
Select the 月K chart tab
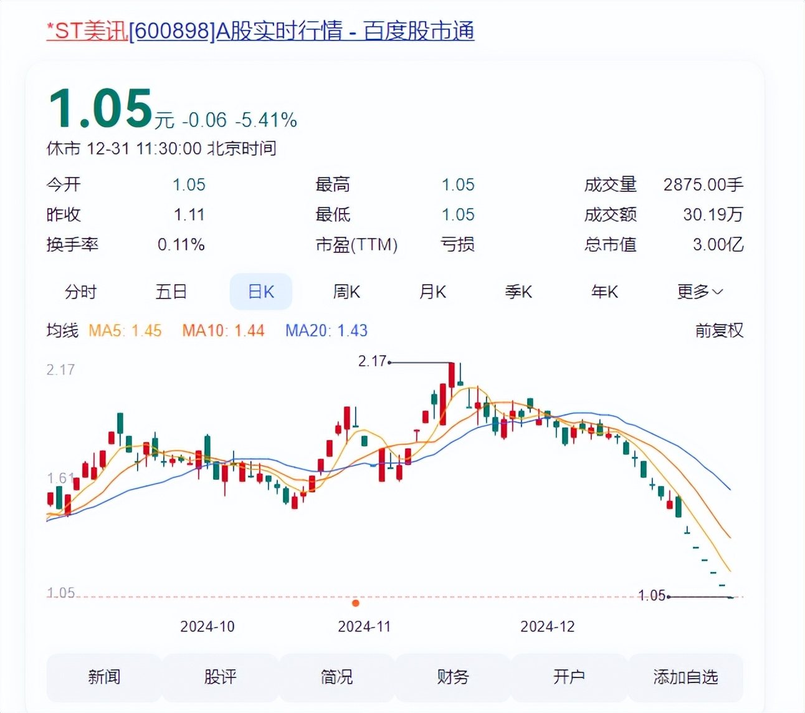click(433, 292)
